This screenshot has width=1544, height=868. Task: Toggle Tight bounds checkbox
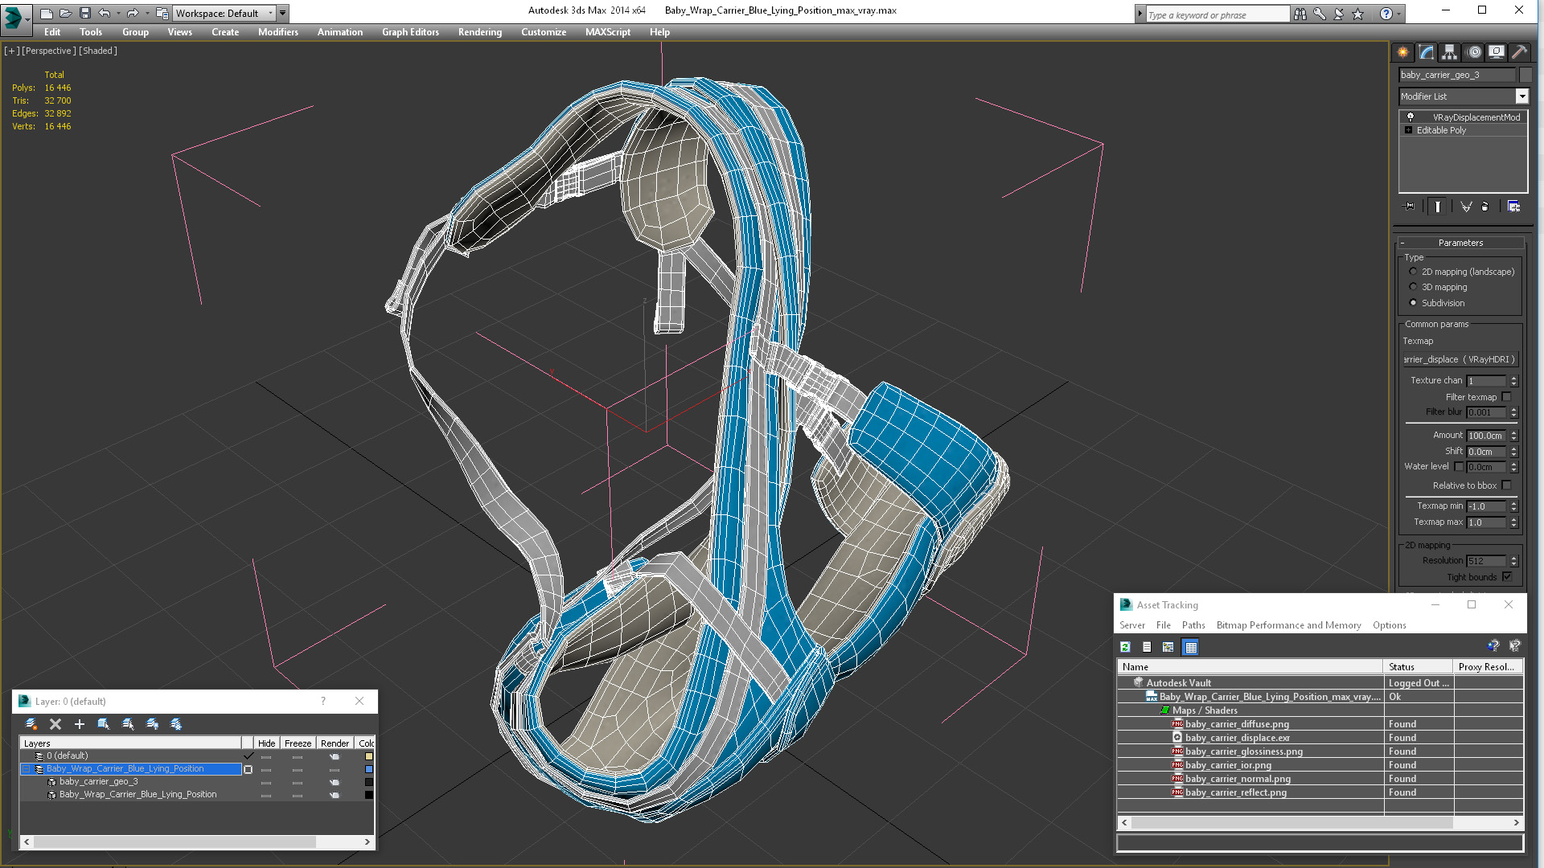pos(1507,577)
